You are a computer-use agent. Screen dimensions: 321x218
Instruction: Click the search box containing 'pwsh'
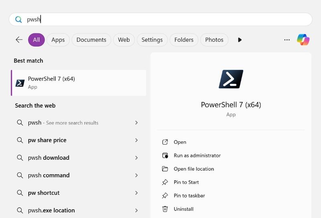tap(160, 19)
